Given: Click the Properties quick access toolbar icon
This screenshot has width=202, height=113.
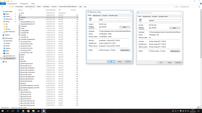Looking at the screenshot, I should [4, 1].
